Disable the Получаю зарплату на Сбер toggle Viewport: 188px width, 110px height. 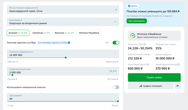click(x=116, y=43)
